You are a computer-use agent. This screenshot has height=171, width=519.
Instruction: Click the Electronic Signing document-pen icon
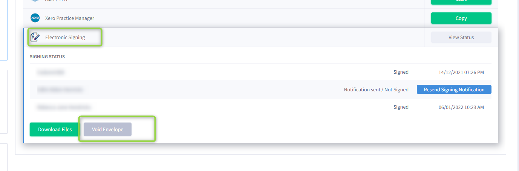pyautogui.click(x=35, y=37)
